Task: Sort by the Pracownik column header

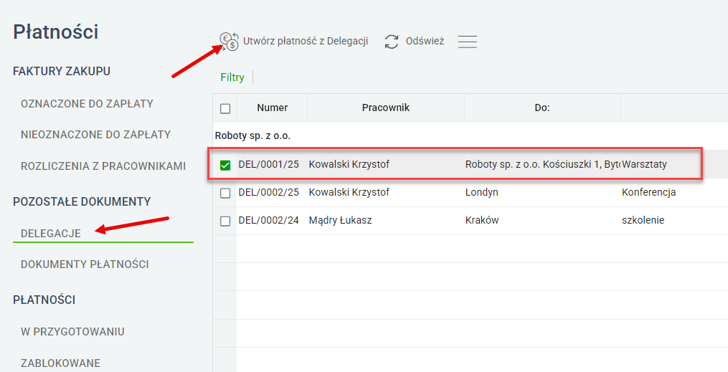Action: coord(385,108)
